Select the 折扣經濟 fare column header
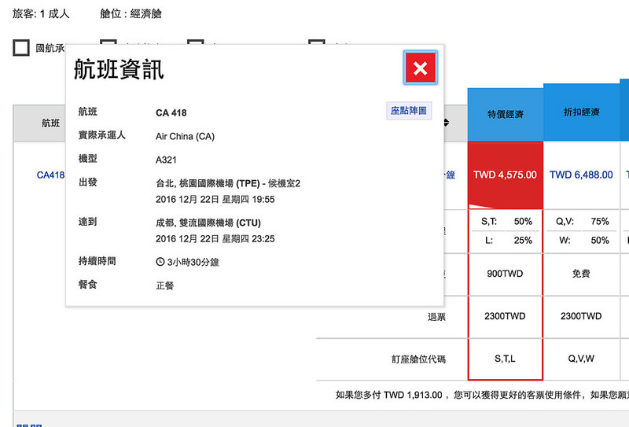Screen dimensions: 629x427 582,112
